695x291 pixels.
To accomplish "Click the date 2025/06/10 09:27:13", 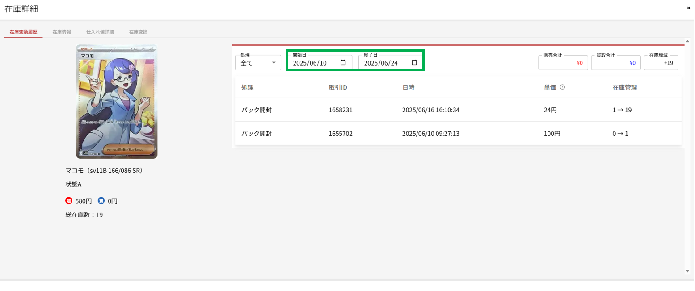I will pos(431,133).
